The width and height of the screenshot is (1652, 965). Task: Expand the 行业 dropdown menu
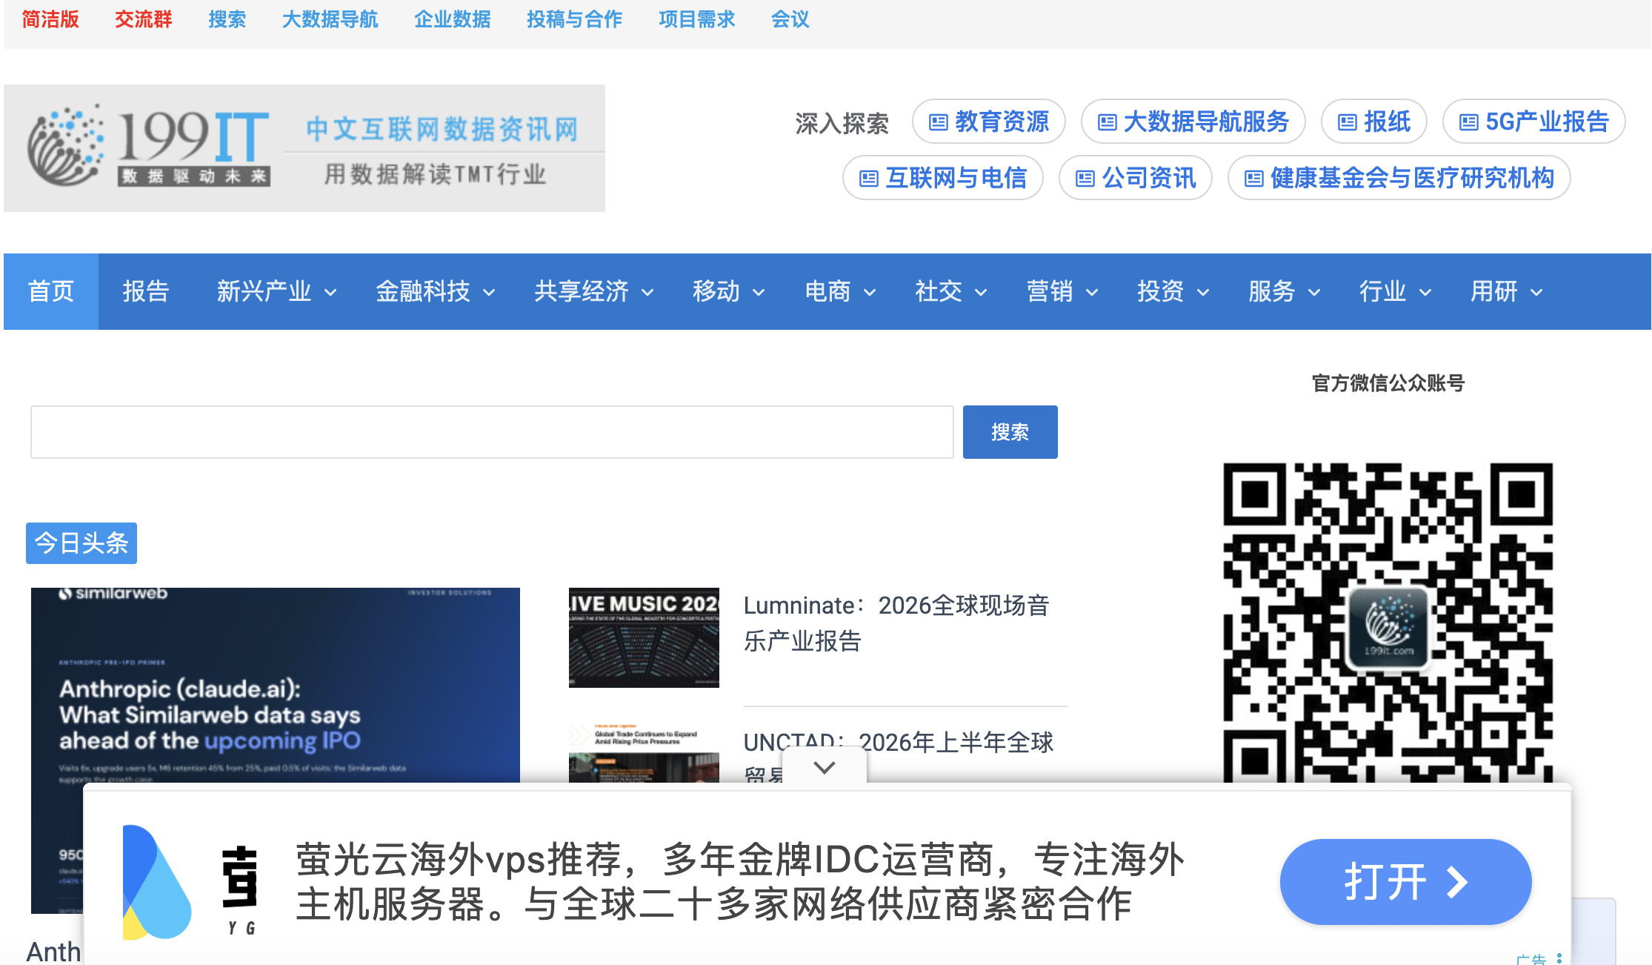click(x=1396, y=292)
